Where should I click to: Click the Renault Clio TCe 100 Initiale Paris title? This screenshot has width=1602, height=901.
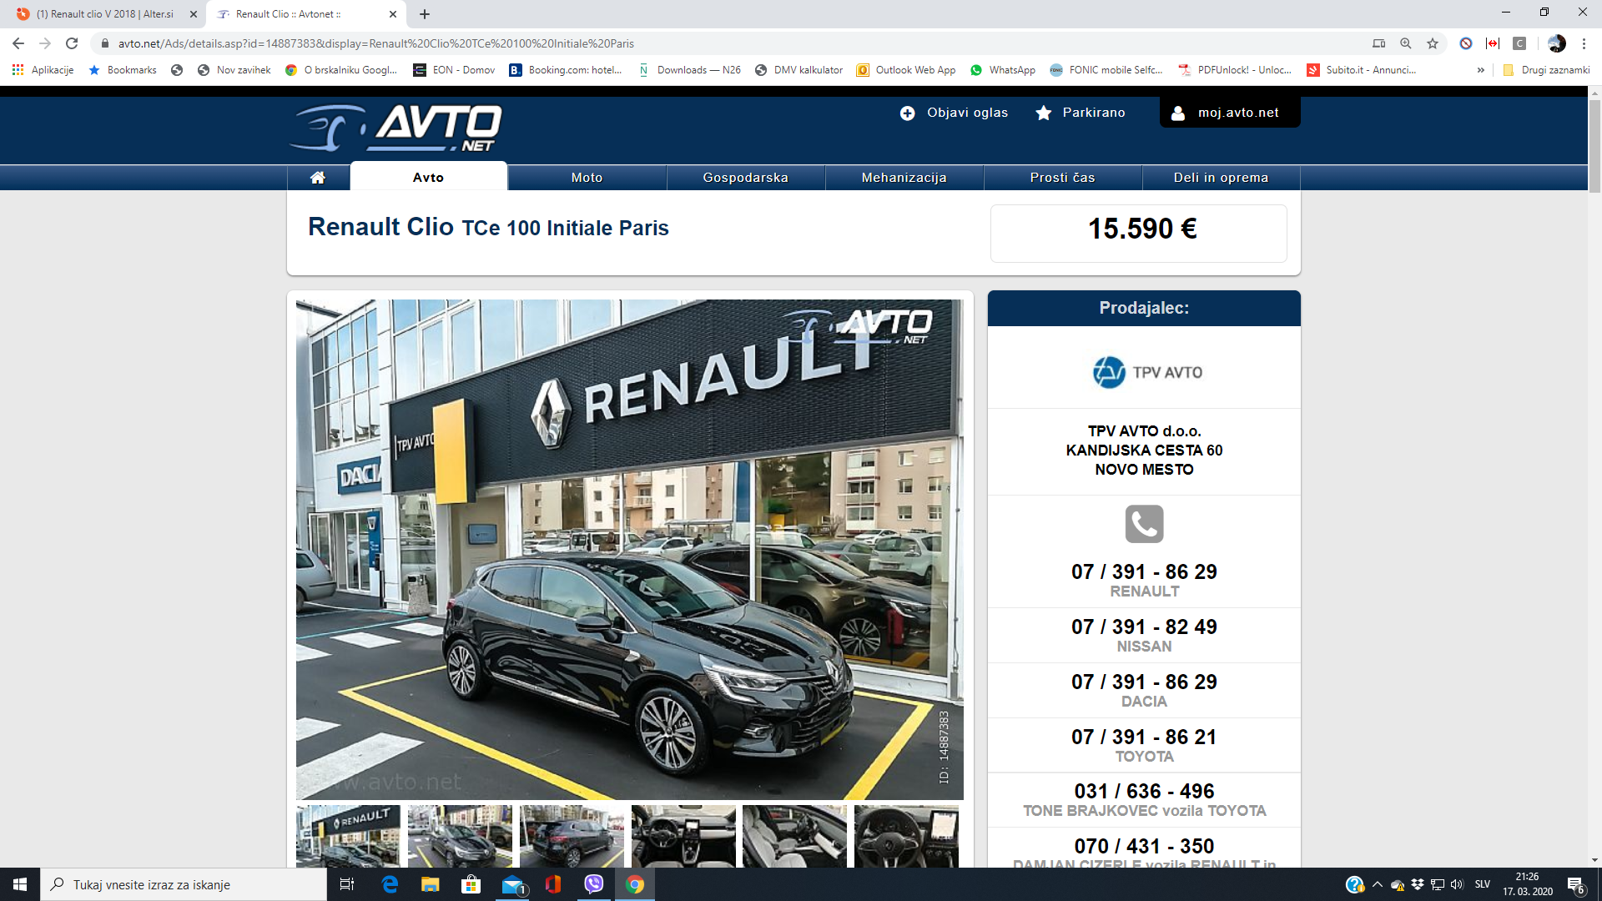coord(488,227)
